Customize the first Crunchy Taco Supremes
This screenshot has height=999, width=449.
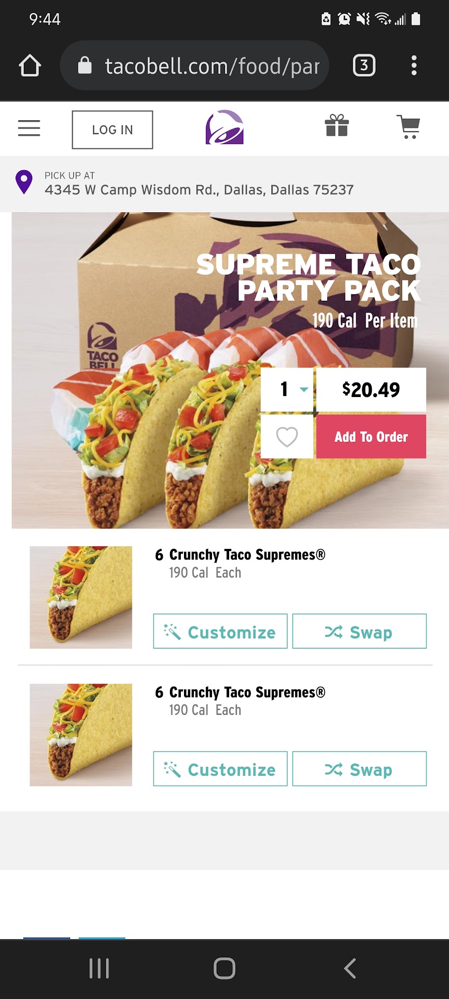coord(220,631)
